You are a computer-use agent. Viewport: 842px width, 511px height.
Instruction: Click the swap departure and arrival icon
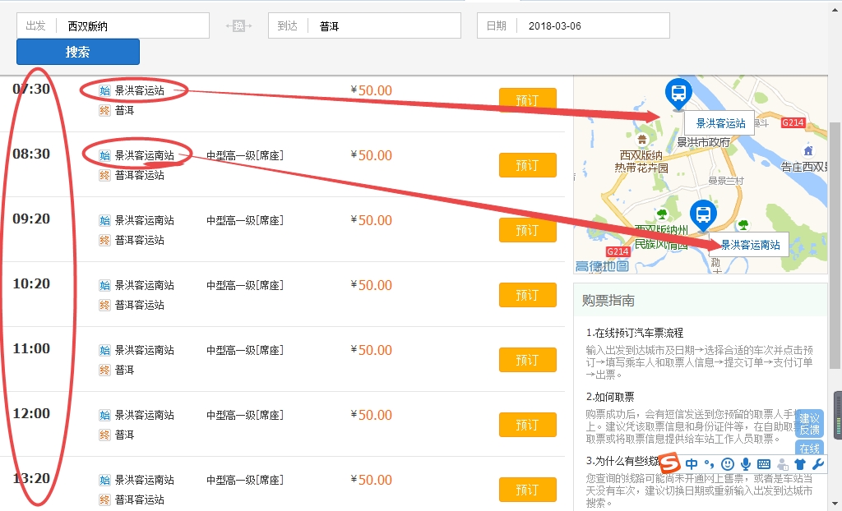(x=238, y=26)
